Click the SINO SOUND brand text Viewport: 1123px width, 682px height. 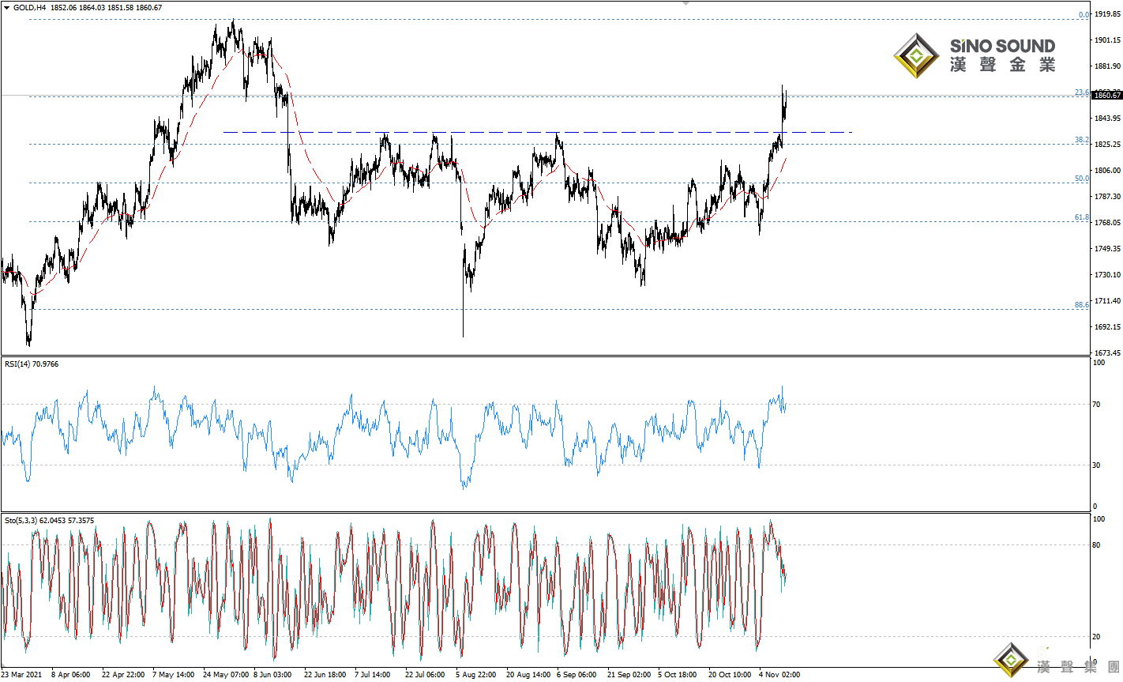(x=1002, y=46)
